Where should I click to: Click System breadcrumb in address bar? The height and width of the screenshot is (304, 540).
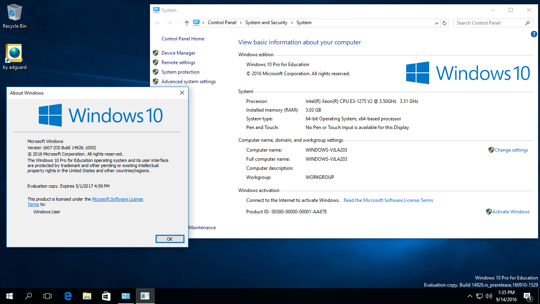click(x=304, y=23)
